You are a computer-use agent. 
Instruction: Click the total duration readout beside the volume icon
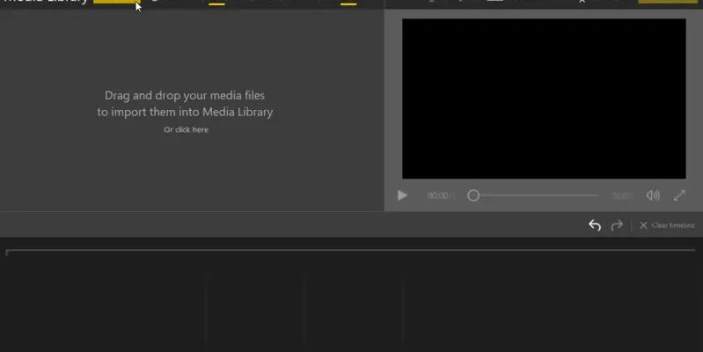622,195
